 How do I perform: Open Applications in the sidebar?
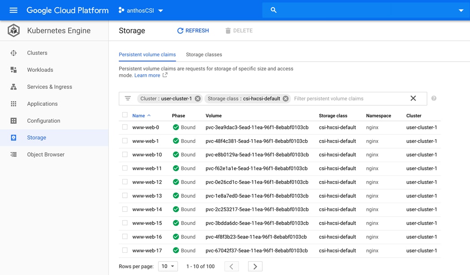pyautogui.click(x=42, y=104)
